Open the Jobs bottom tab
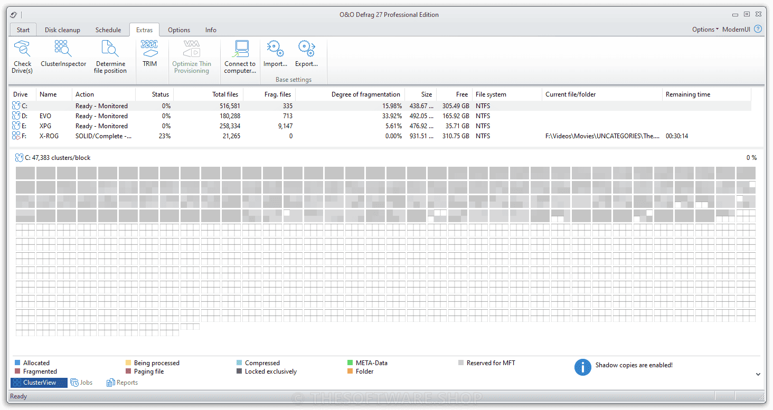Image resolution: width=773 pixels, height=410 pixels. (81, 383)
